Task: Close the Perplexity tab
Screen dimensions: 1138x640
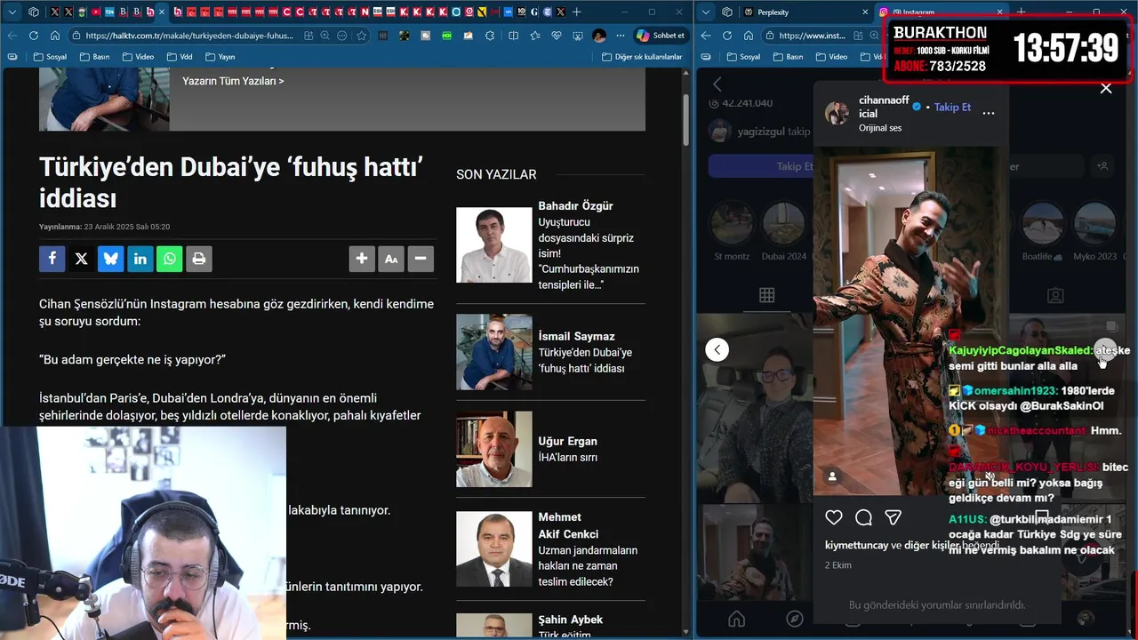Action: (865, 12)
